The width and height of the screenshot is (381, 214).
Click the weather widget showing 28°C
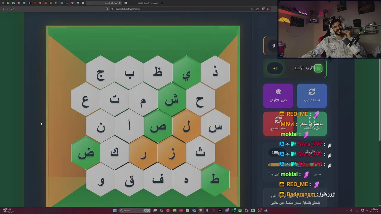tap(8, 210)
